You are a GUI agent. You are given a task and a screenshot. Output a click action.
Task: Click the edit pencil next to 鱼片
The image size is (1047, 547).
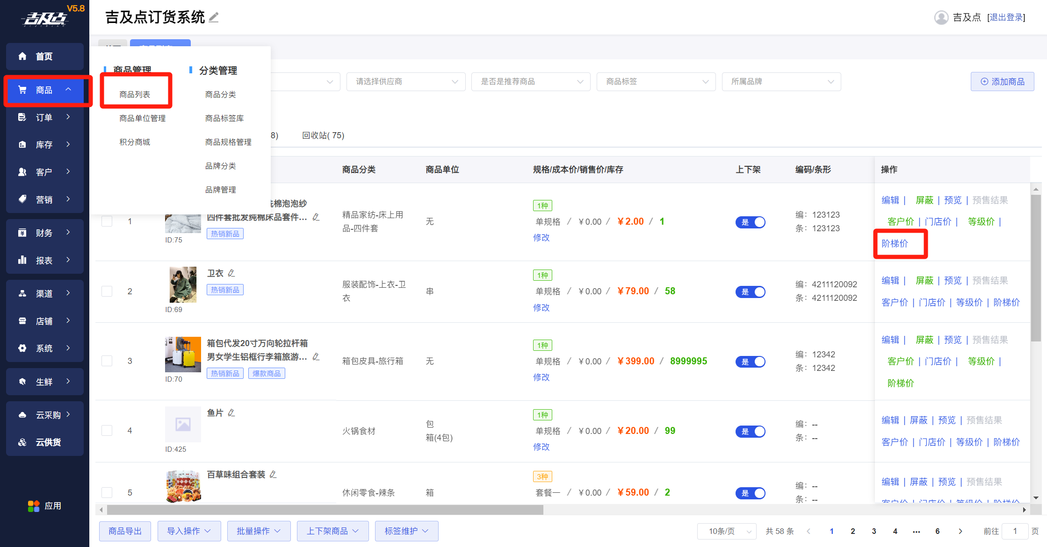[231, 413]
